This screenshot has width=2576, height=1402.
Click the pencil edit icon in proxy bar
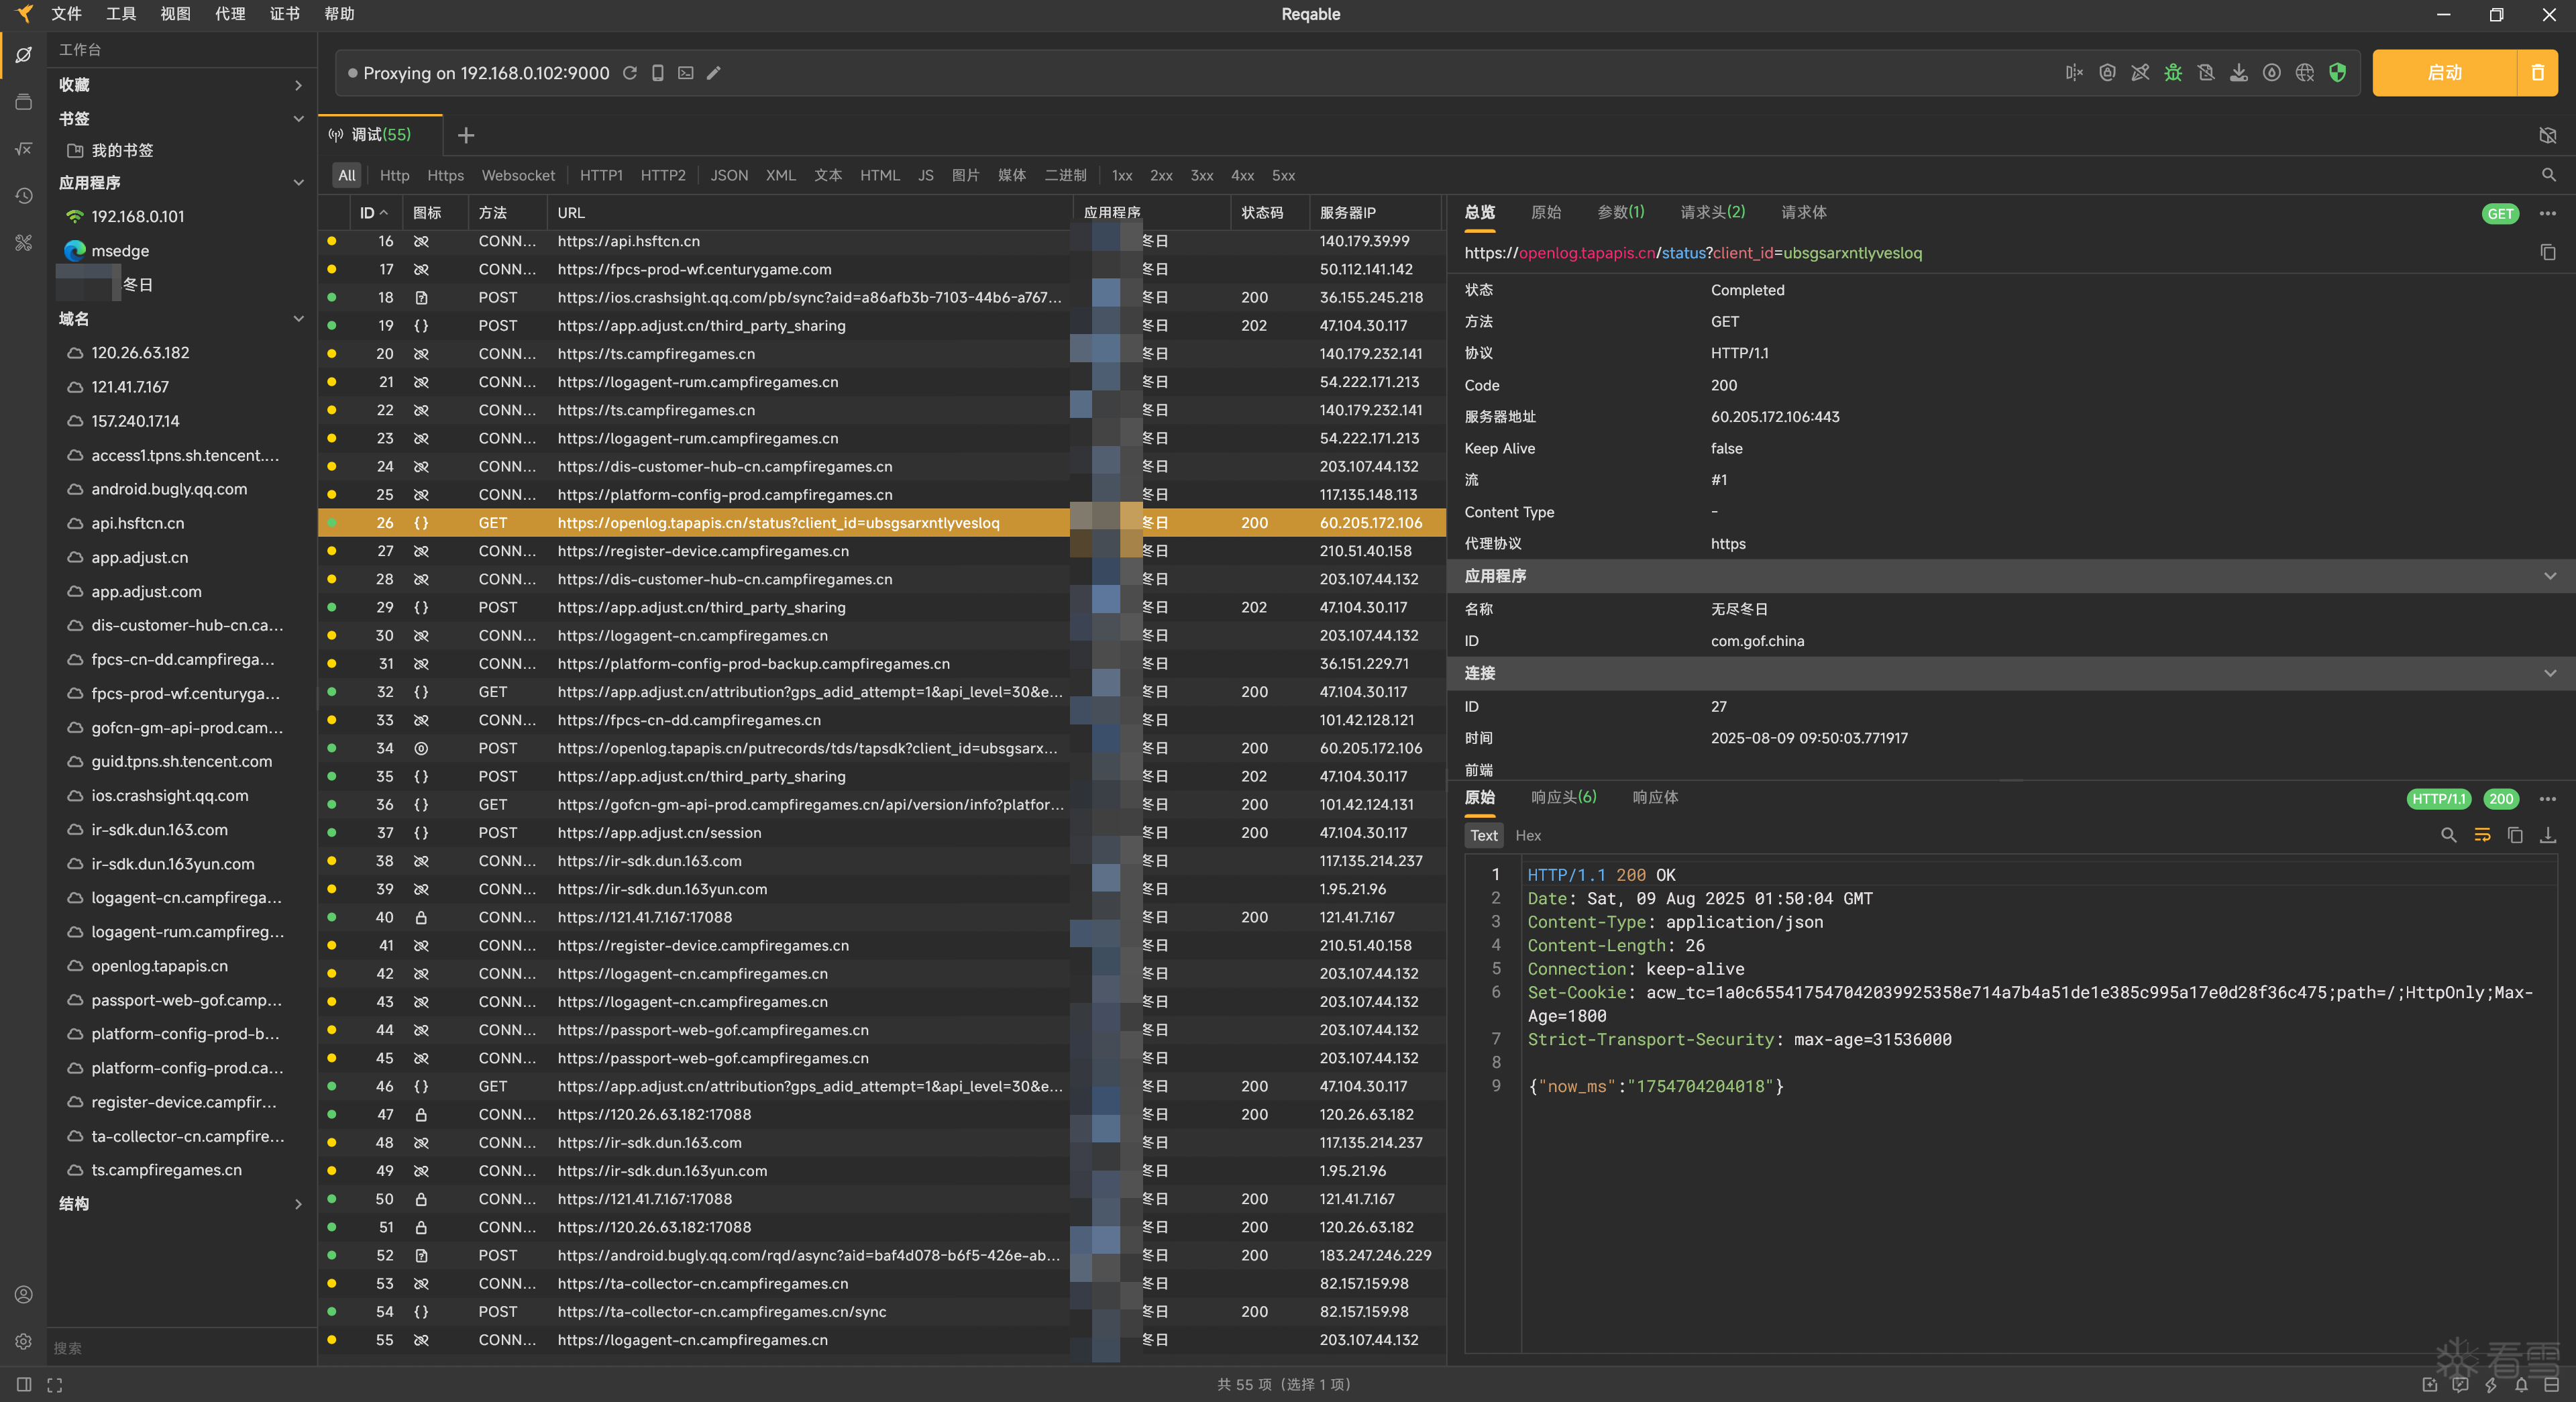714,73
